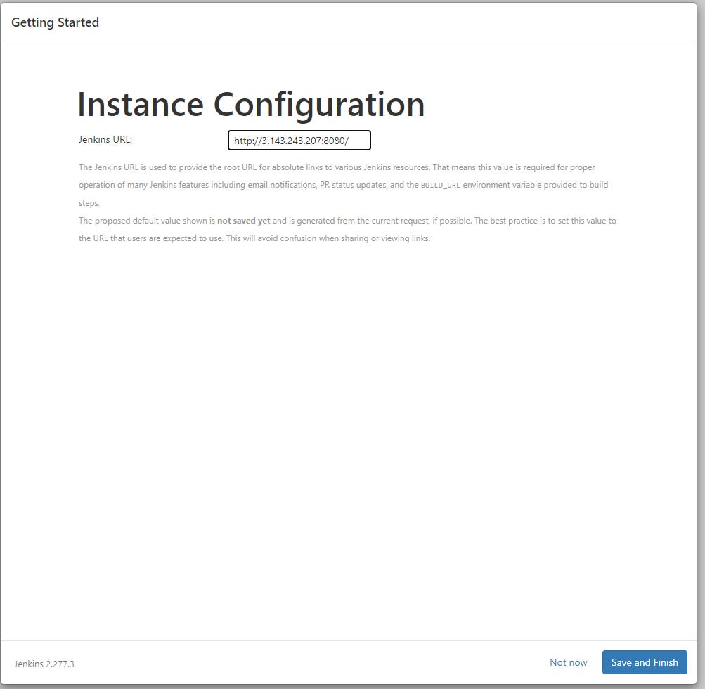This screenshot has width=705, height=689.
Task: Choose the Not now link
Action: [x=569, y=662]
